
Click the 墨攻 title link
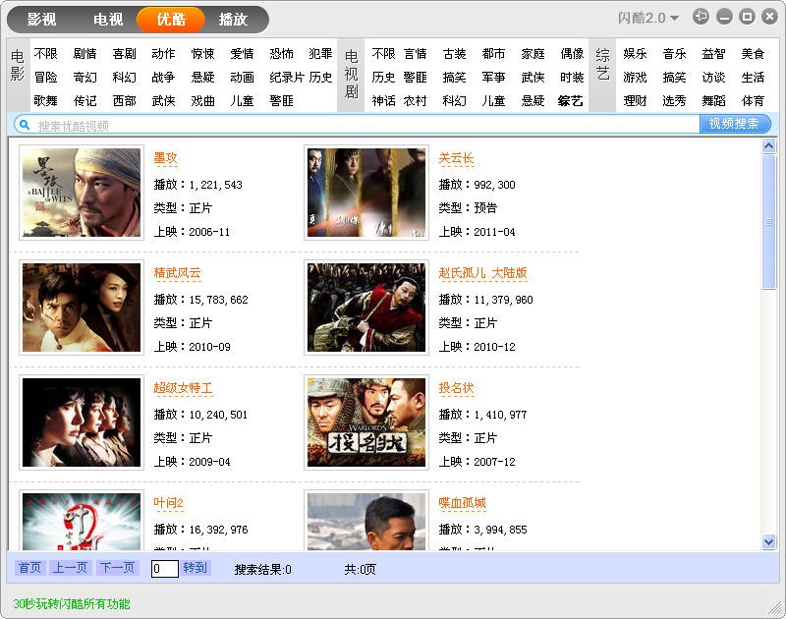point(165,158)
